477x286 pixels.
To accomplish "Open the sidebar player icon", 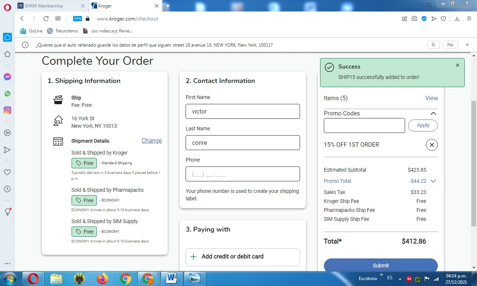I will (x=7, y=133).
